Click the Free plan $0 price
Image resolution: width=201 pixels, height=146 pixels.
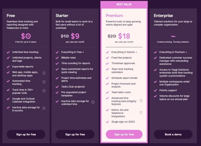[26, 36]
